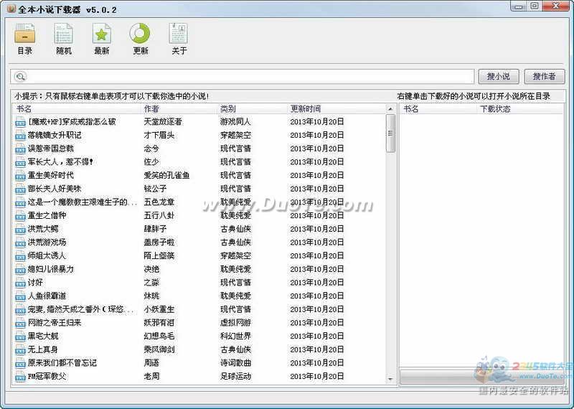The image size is (574, 409).
Task: Click the date in FM冠军教父 row
Action: (317, 377)
